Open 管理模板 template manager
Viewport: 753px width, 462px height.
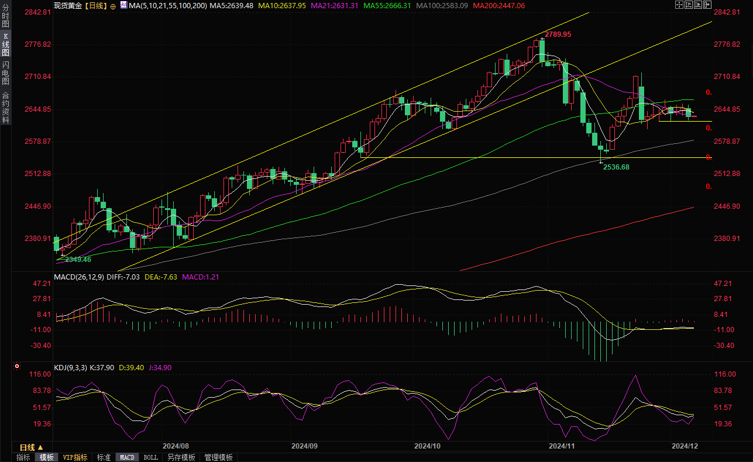click(218, 457)
